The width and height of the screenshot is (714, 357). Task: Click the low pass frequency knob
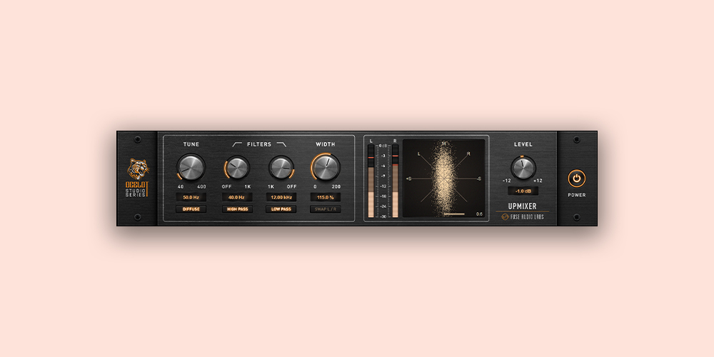tap(281, 168)
